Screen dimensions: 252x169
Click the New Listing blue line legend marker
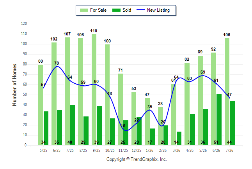click(141, 10)
